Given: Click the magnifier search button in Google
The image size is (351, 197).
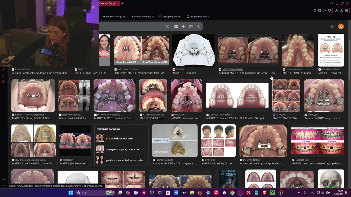Looking at the screenshot, I should tap(198, 27).
